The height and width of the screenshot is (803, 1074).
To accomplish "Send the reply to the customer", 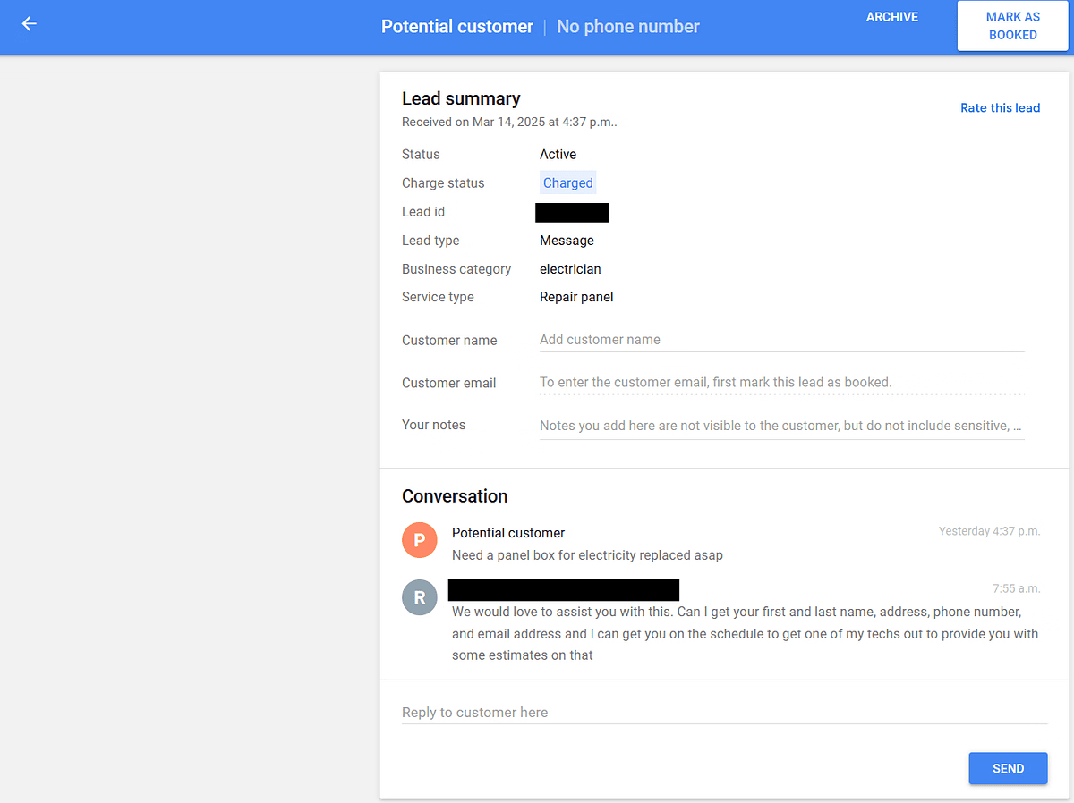I will click(1008, 768).
